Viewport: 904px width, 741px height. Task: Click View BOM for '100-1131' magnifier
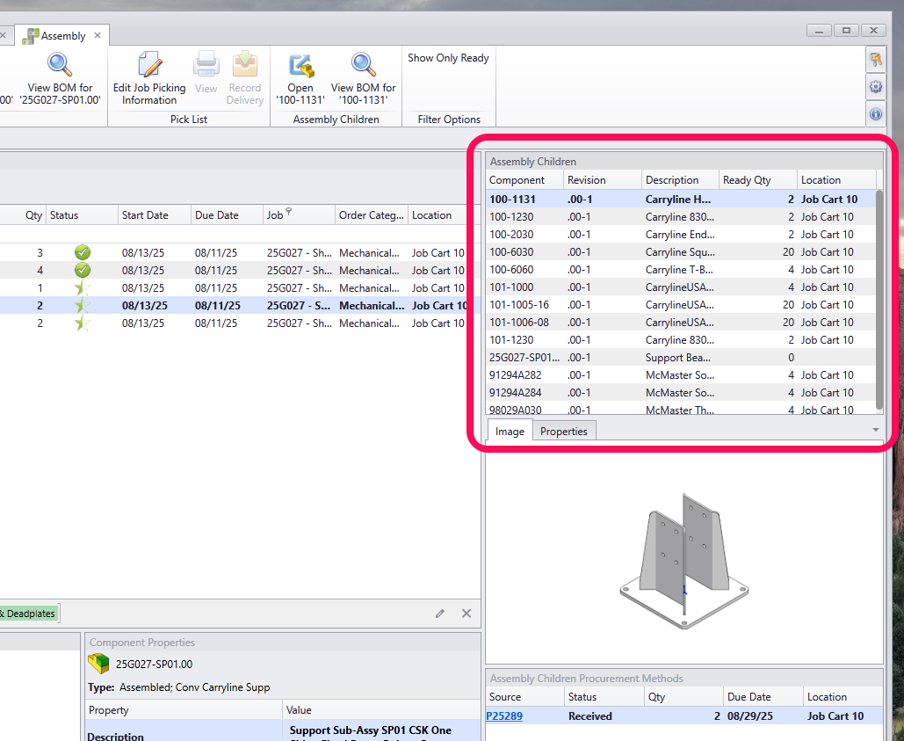363,65
